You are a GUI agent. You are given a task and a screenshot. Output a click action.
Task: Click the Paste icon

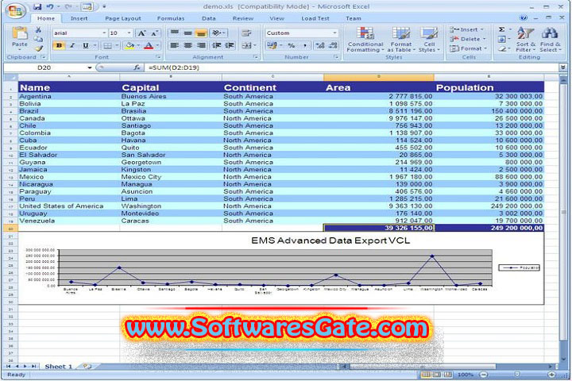20,33
